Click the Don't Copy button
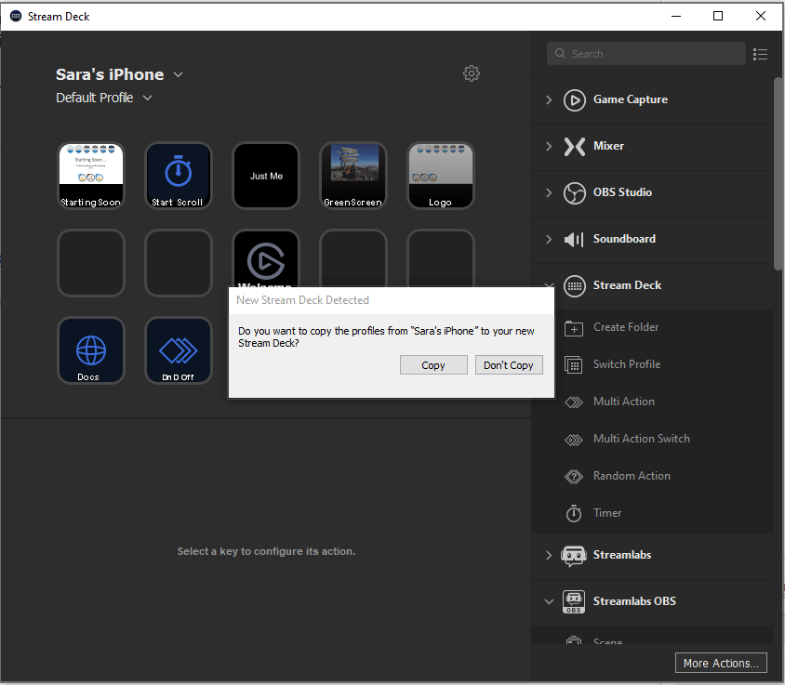 (509, 365)
